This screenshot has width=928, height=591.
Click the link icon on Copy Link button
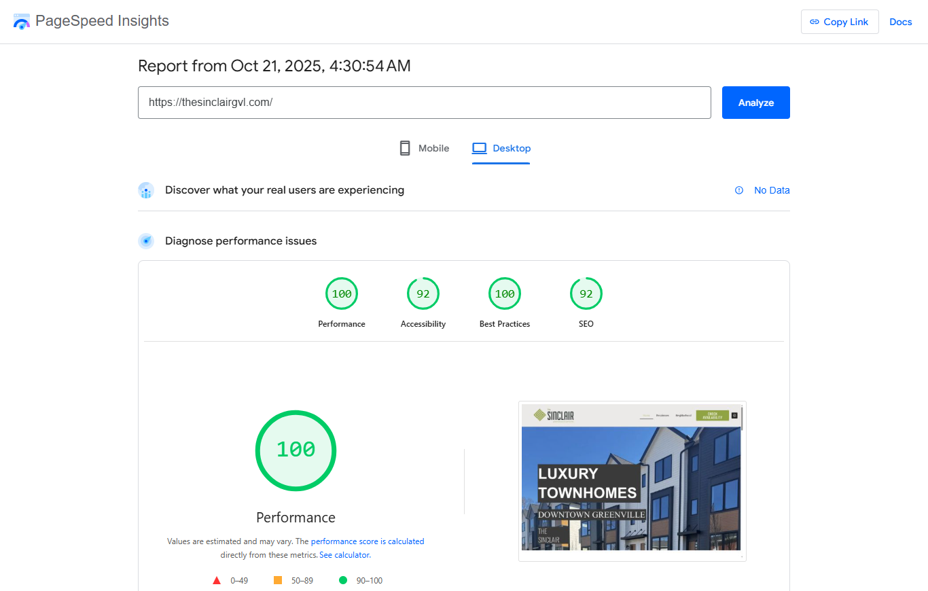coord(815,21)
